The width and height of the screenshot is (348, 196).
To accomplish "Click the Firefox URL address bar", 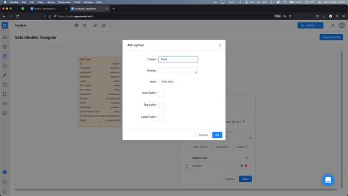I will coord(164,16).
